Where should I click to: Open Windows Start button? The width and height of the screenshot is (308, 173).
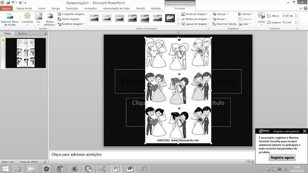click(5, 169)
